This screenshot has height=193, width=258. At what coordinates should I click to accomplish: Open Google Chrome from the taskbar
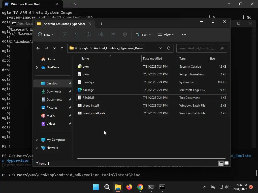coord(140,187)
